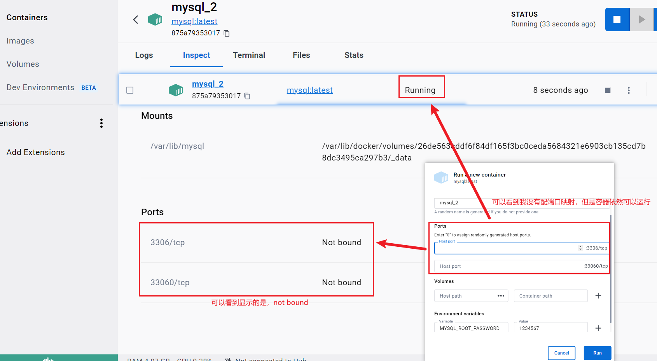Add a volume with the plus icon
Screen dimensions: 657x361
(598, 296)
